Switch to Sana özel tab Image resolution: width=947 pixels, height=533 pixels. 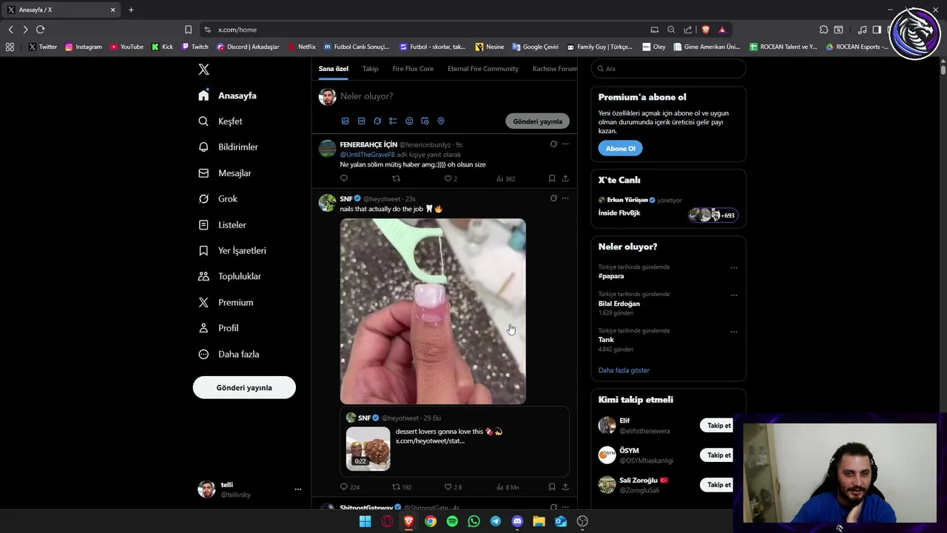pos(334,69)
